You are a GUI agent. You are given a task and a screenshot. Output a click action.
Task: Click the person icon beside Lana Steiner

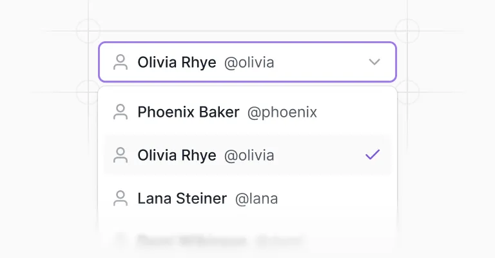tap(121, 198)
